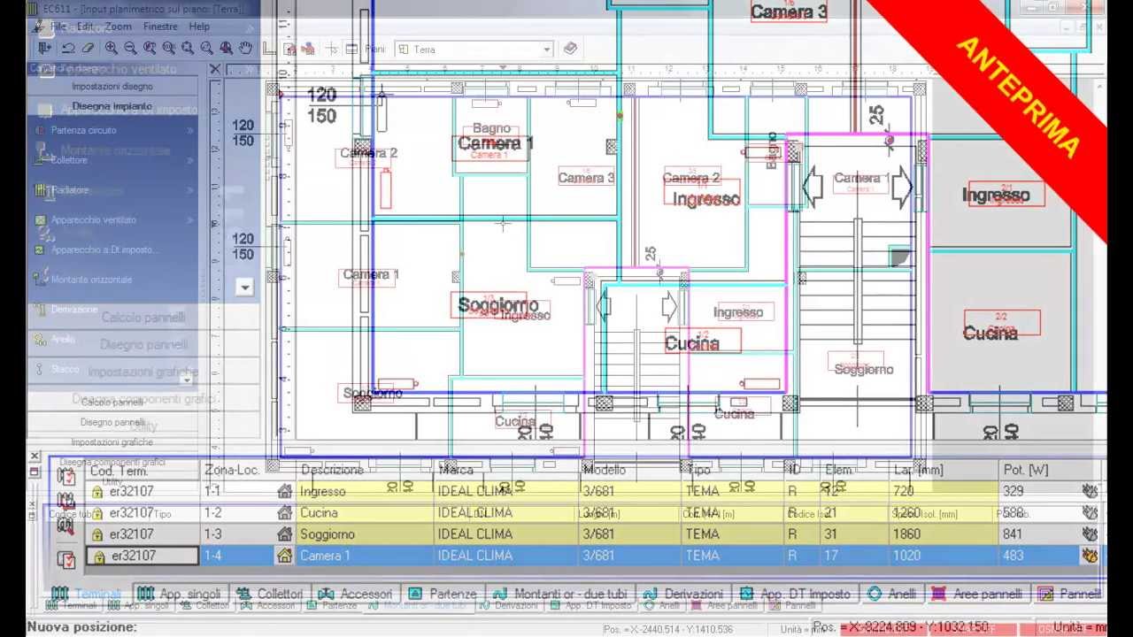The width and height of the screenshot is (1133, 637).
Task: Click the zoom in magnifier icon
Action: pos(111,49)
